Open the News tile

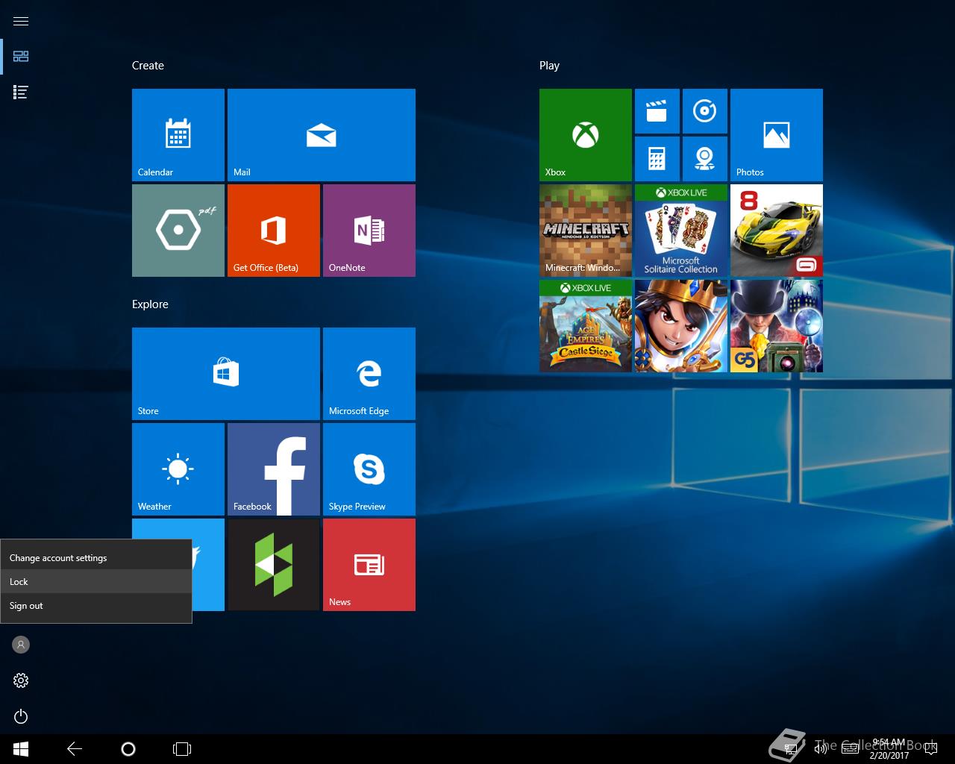point(369,565)
